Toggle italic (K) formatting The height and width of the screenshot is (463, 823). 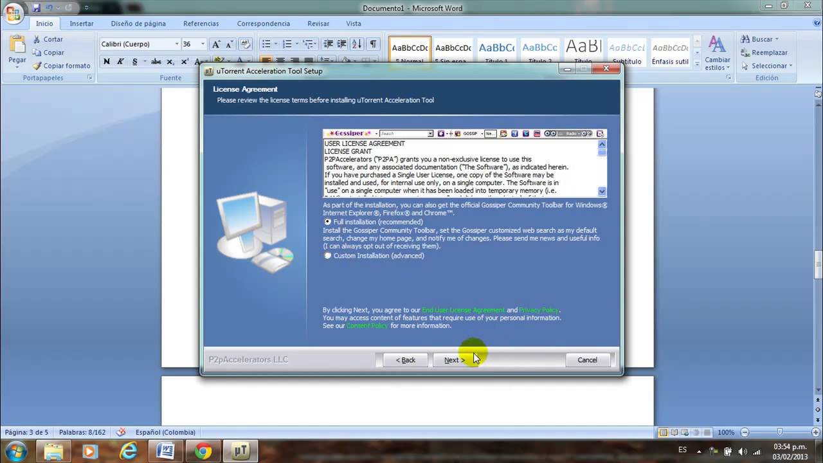(x=120, y=62)
